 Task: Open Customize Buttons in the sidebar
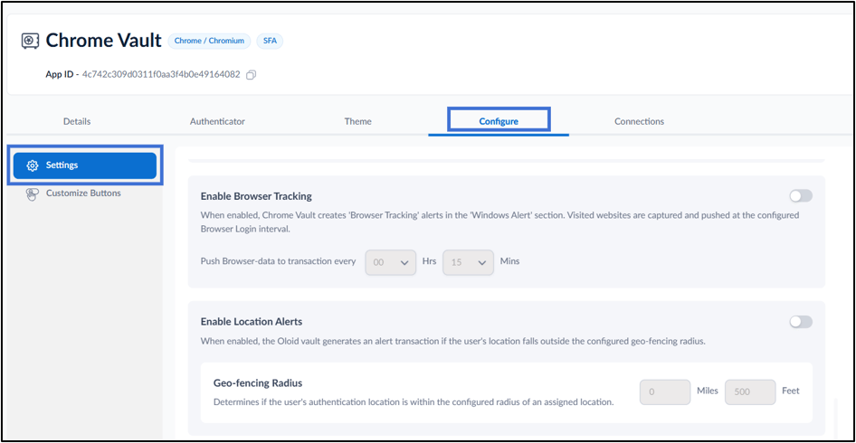[x=85, y=193]
